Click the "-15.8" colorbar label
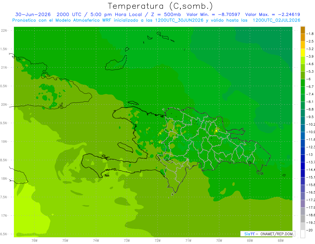Screen dimensions: 315x244 [x=311, y=185]
